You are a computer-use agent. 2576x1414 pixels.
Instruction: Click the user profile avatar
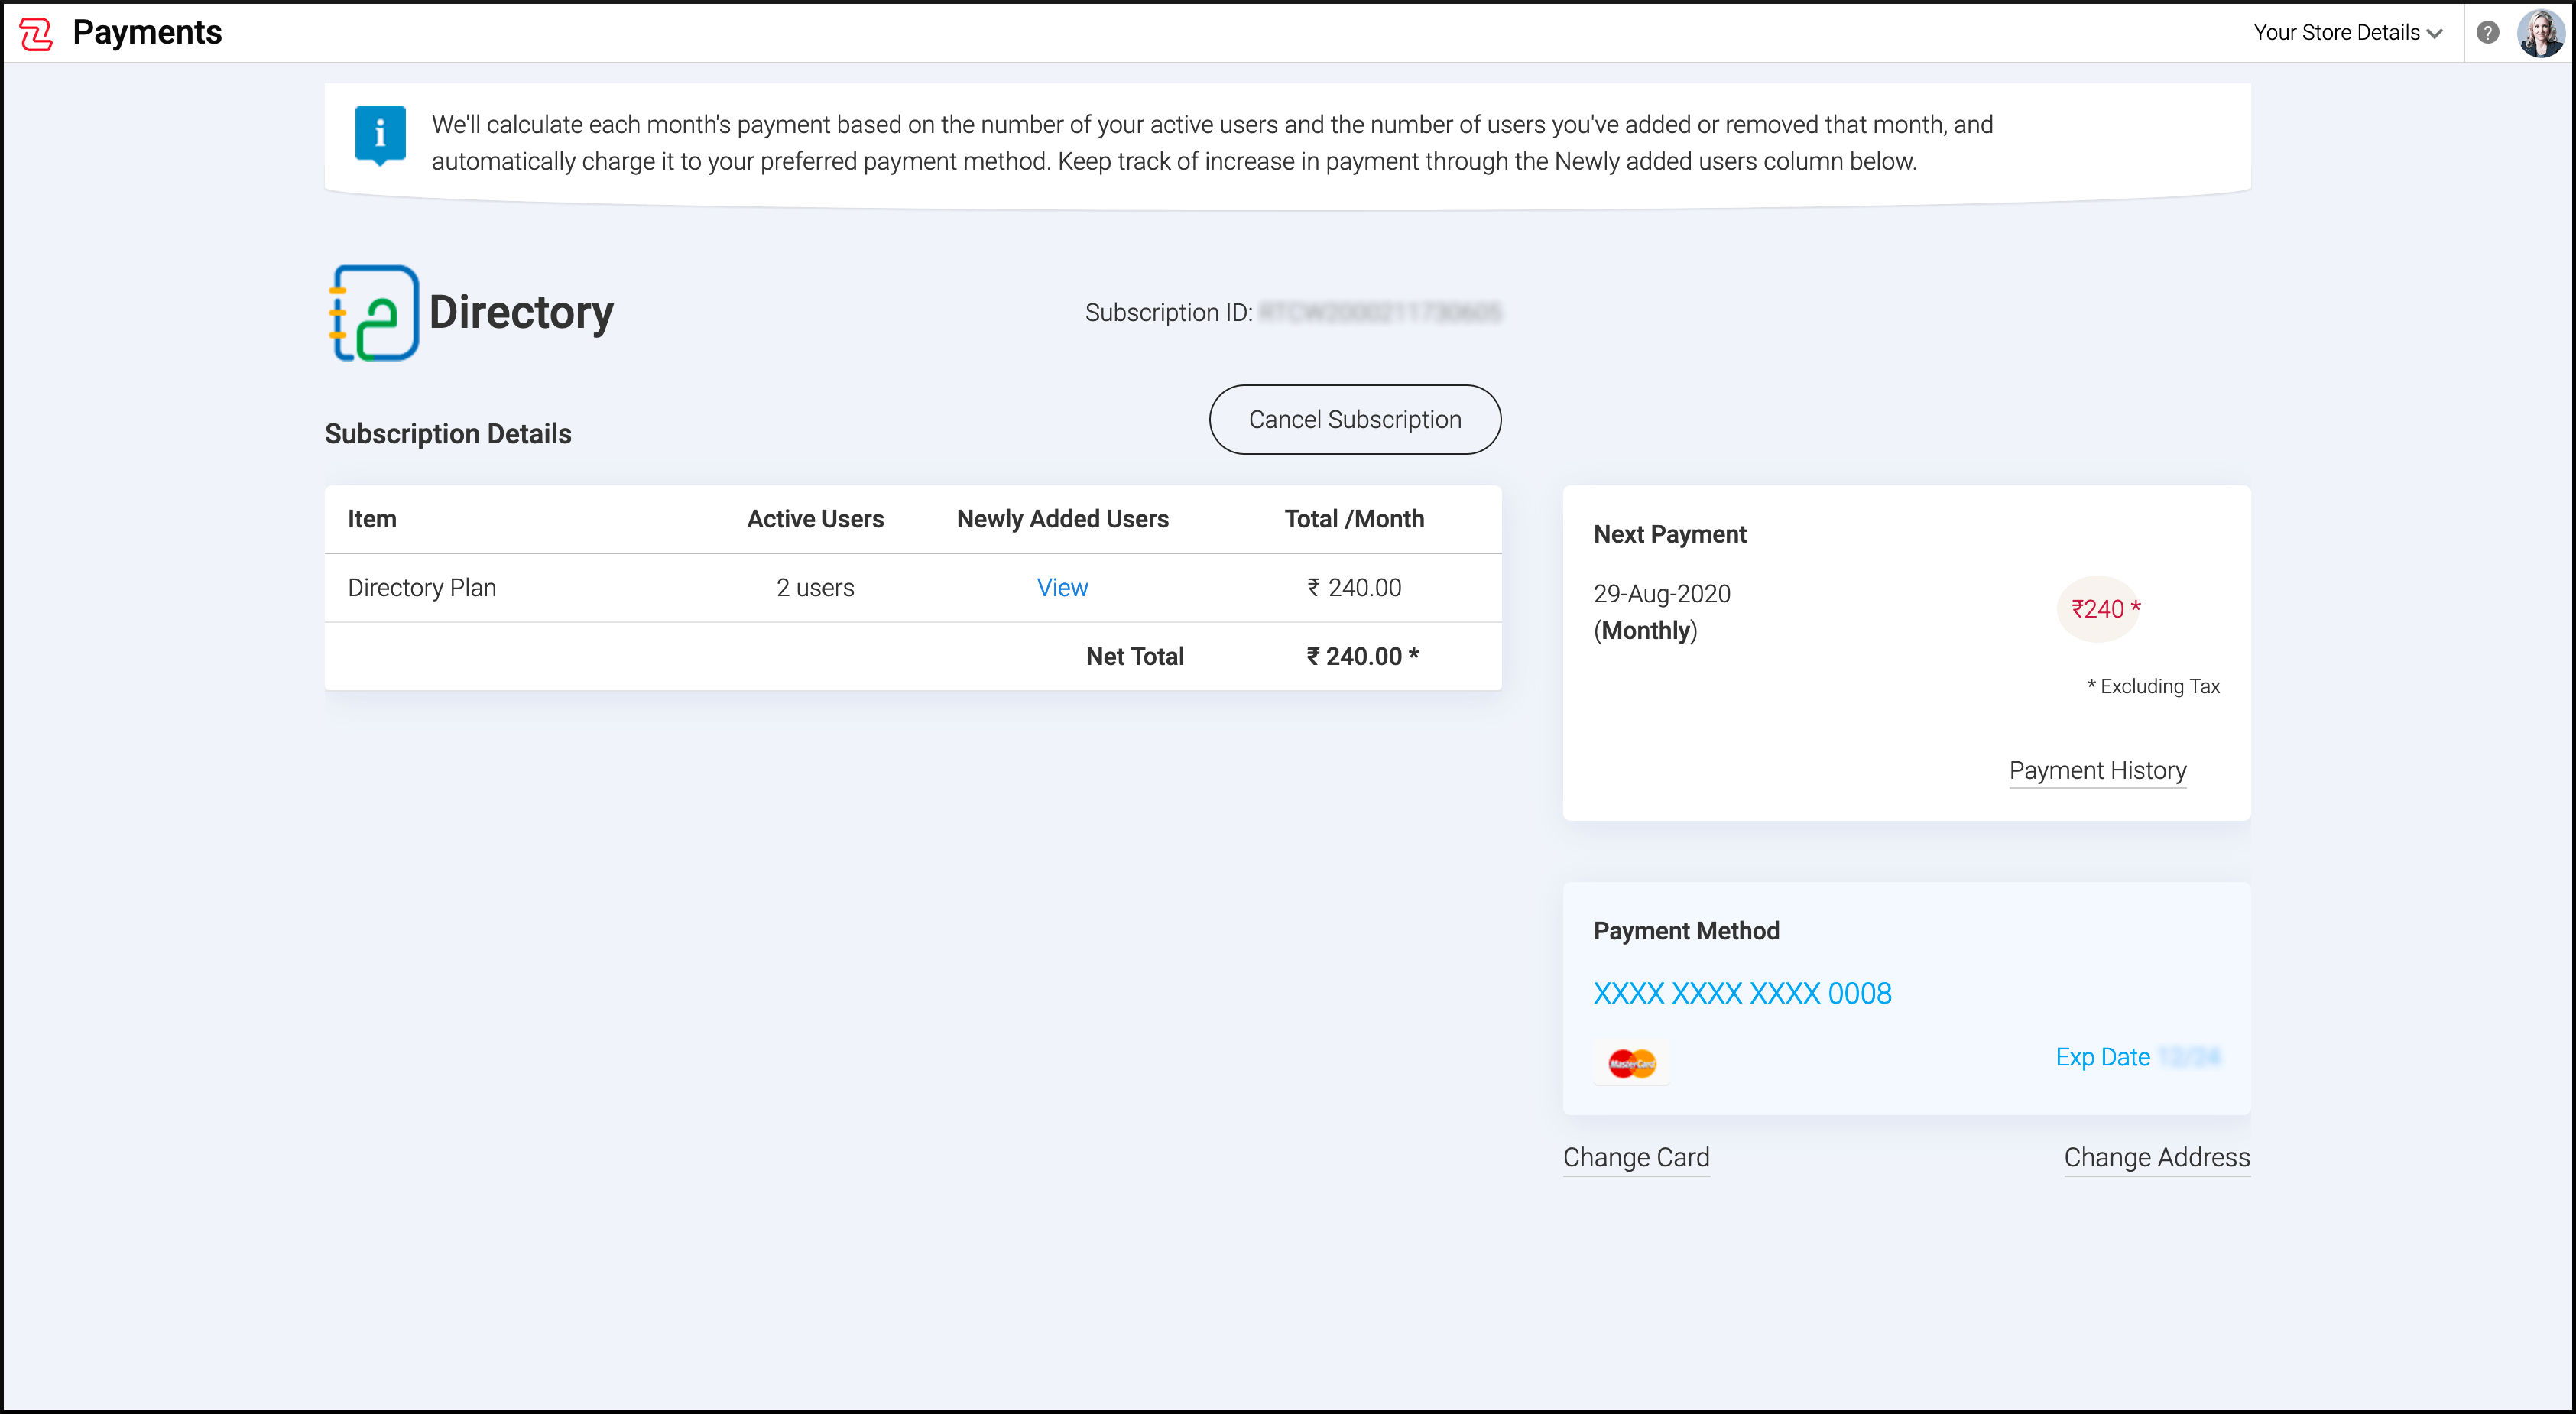click(x=2541, y=33)
